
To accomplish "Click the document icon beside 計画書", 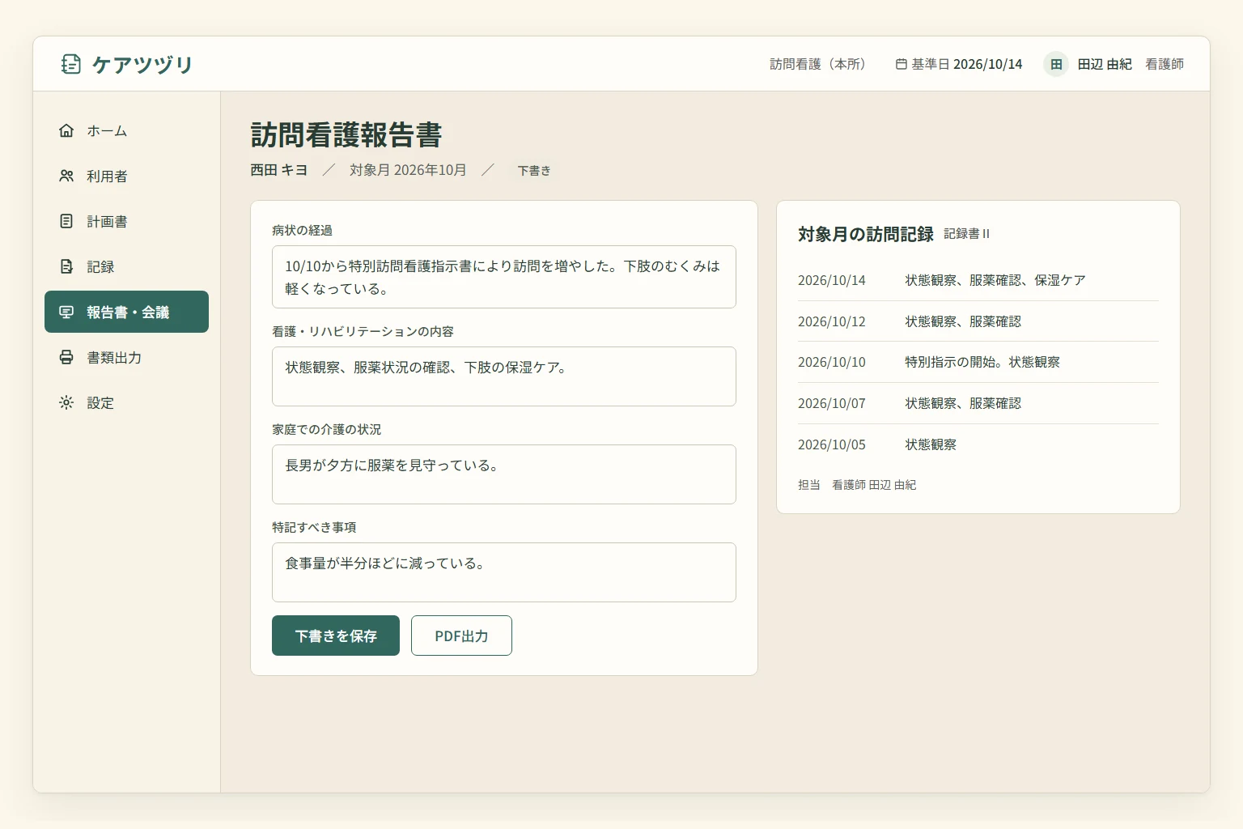I will (x=66, y=221).
